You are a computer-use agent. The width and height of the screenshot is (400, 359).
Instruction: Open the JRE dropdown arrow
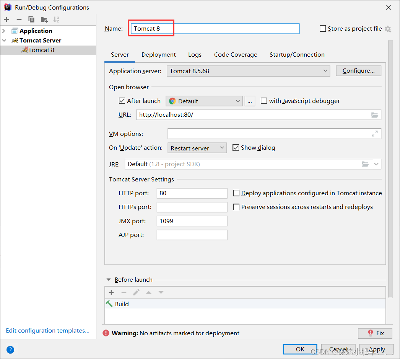click(x=376, y=164)
